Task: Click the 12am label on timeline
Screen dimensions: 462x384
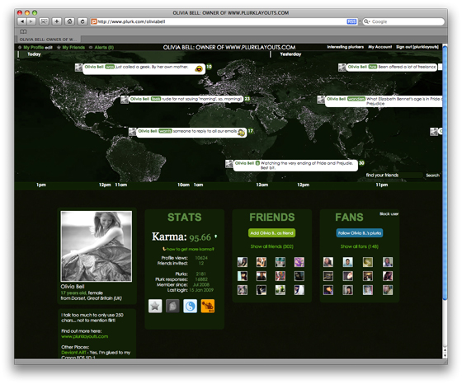Action: pyautogui.click(x=262, y=185)
